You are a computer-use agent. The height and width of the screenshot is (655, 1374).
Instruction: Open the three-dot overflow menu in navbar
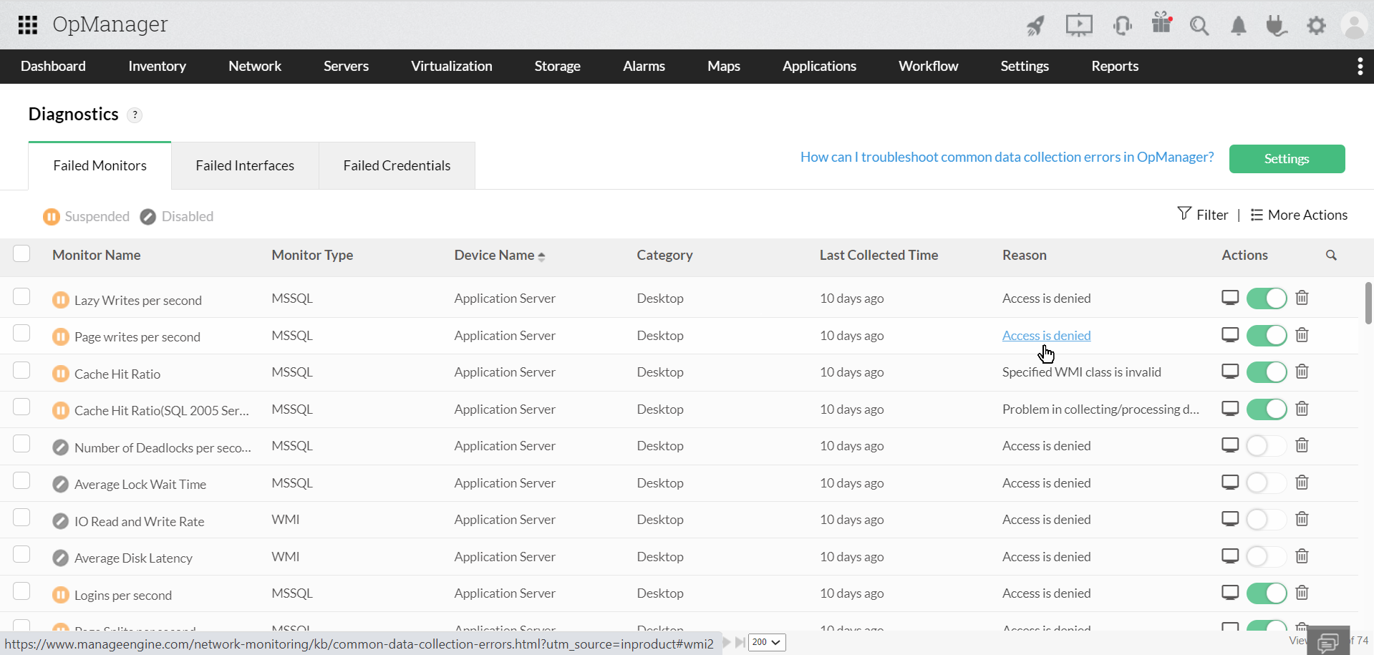(x=1360, y=67)
